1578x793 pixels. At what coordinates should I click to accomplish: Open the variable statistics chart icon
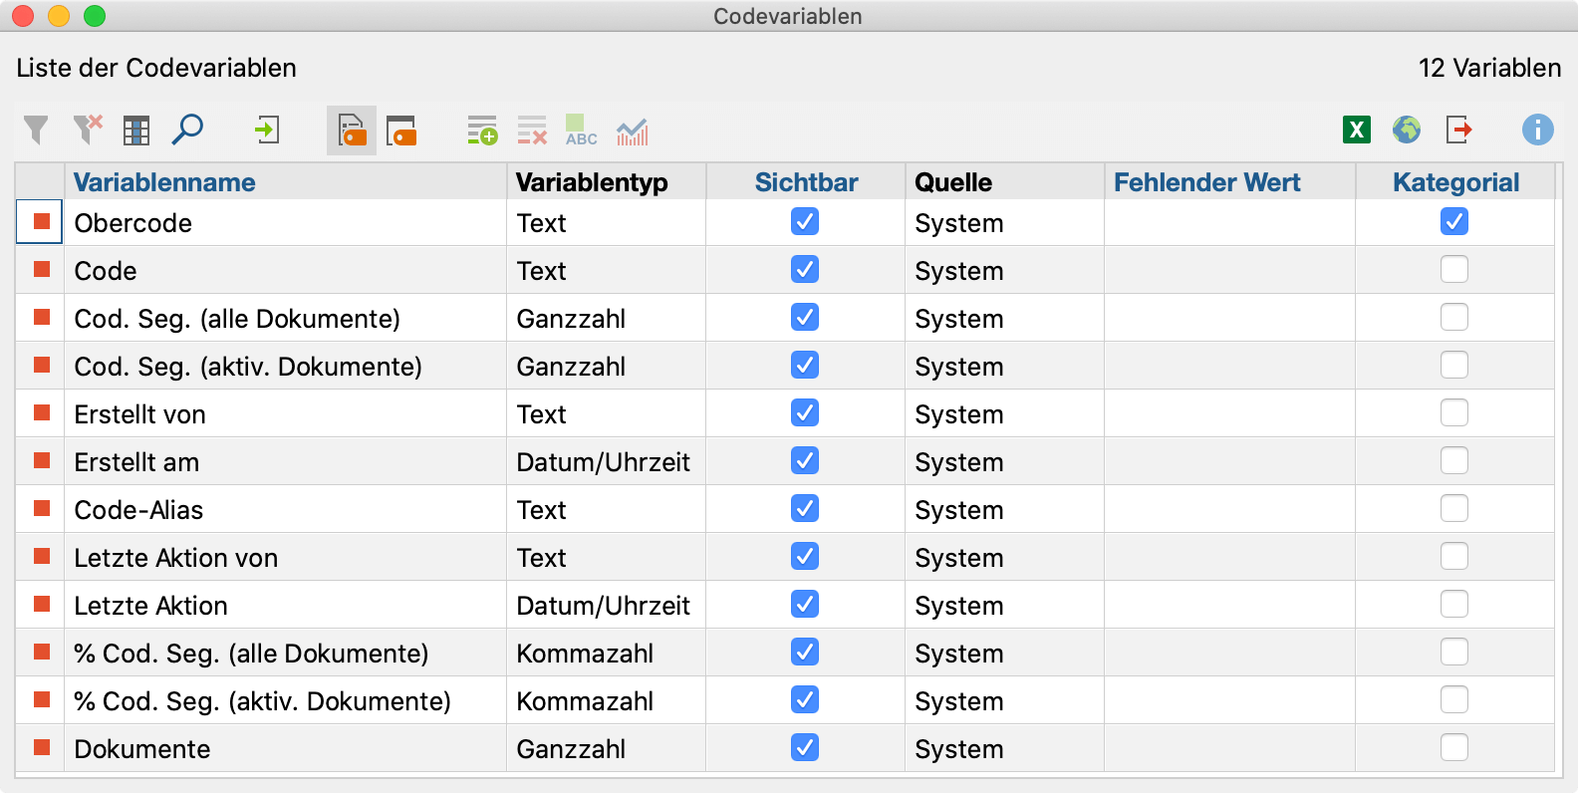632,131
